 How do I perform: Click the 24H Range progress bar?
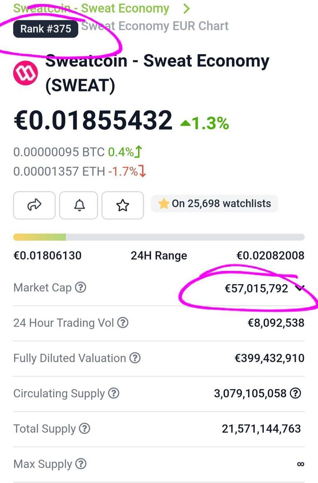point(159,237)
